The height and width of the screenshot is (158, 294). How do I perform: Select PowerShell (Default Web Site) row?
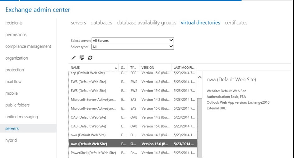[x=133, y=153]
